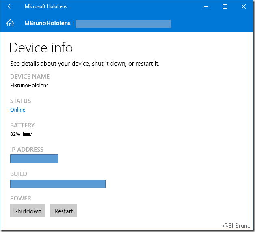The image size is (255, 232).
Task: Click the 82% battery percentage text
Action: coord(15,134)
